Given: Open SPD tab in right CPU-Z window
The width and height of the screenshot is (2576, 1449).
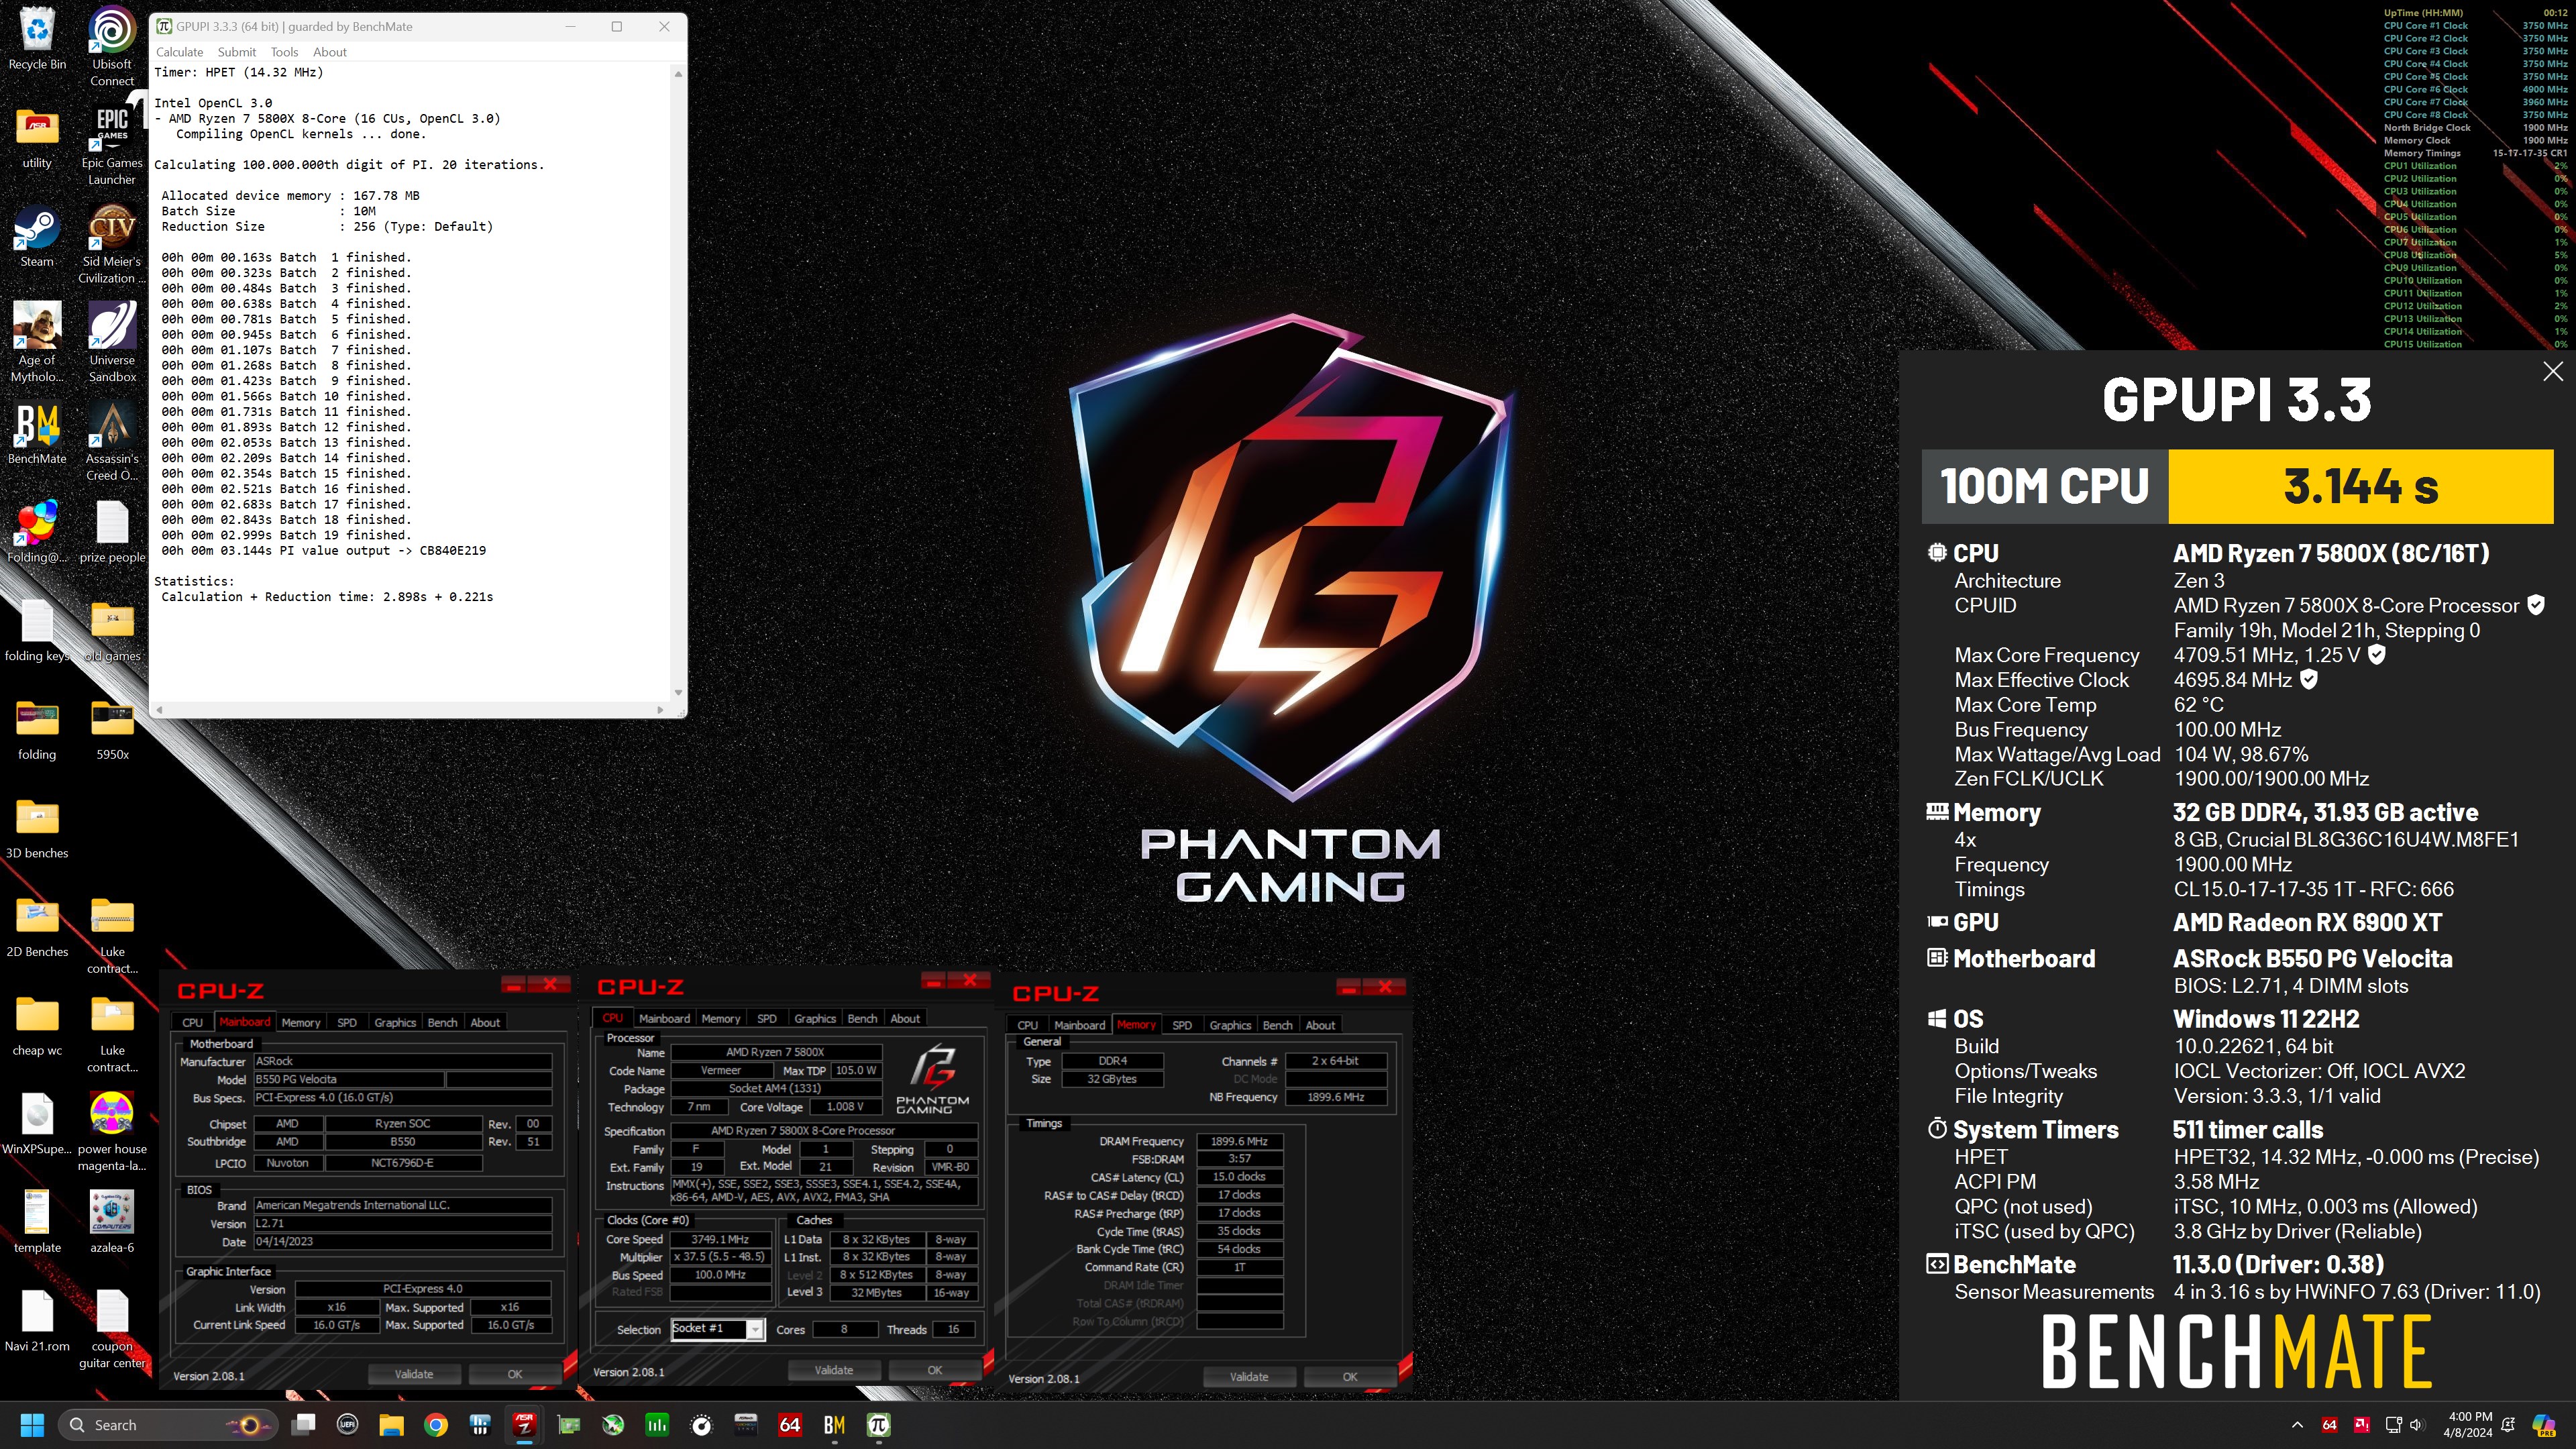Looking at the screenshot, I should click(1181, 1025).
